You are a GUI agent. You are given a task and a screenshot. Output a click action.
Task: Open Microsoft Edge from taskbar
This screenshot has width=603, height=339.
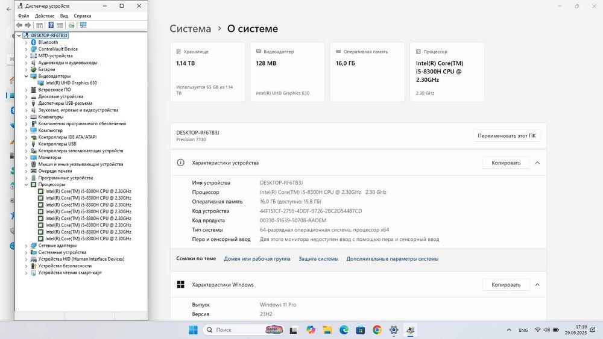[344, 330]
